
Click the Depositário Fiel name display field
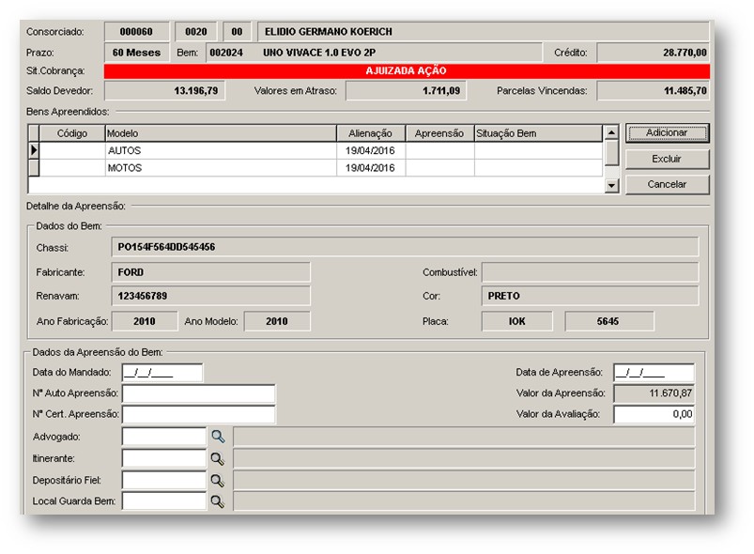464,481
